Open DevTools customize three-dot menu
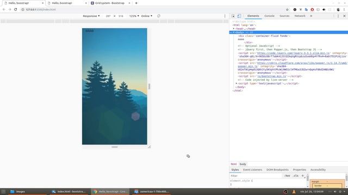348x195 pixels. 338,16
